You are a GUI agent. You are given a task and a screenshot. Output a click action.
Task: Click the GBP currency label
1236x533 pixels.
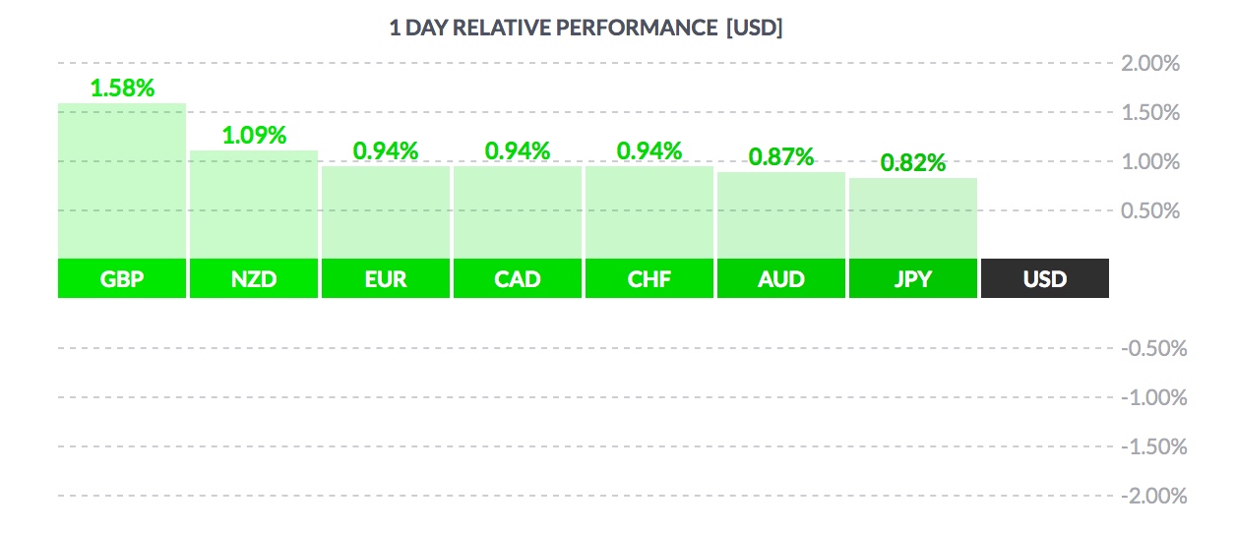point(122,278)
